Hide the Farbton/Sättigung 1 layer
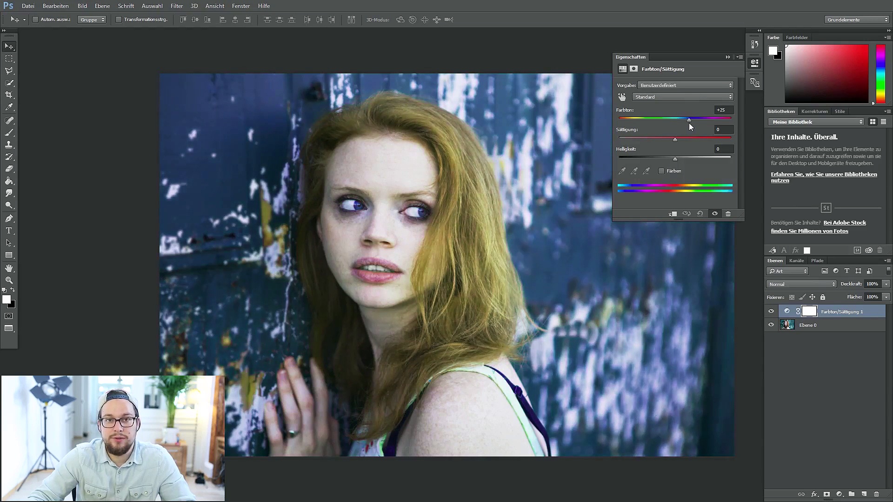This screenshot has height=502, width=893. click(x=771, y=311)
